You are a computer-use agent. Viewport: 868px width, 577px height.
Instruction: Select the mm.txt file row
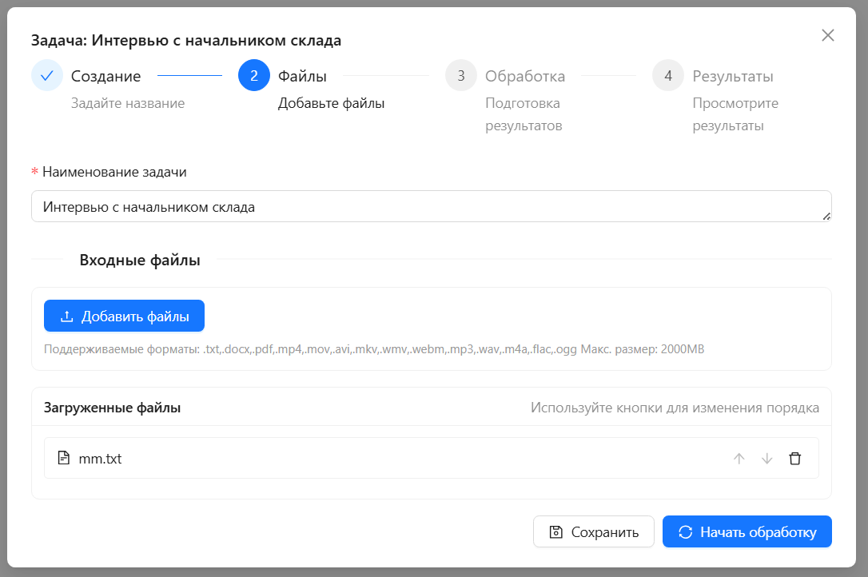point(320,458)
